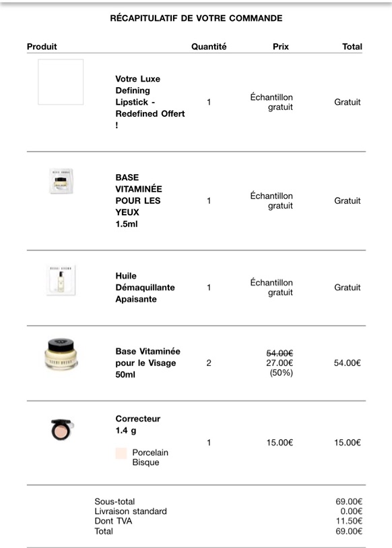
Task: Select the RÉCAPITULATIF DE VOTRE COMMANDE heading
Action: pyautogui.click(x=196, y=18)
